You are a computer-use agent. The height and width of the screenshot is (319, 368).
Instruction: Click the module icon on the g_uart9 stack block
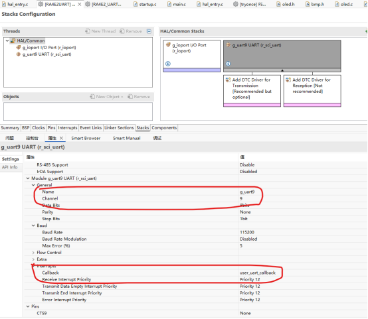(x=228, y=45)
